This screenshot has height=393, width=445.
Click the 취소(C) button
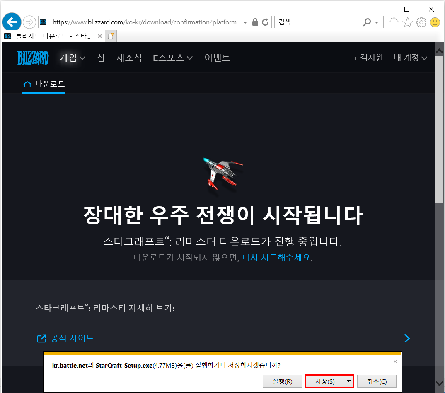[x=377, y=381]
